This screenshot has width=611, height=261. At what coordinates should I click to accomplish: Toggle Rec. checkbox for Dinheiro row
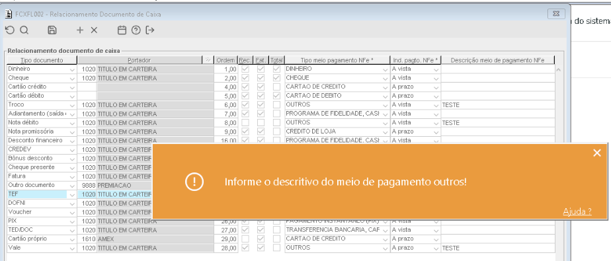tap(245, 69)
